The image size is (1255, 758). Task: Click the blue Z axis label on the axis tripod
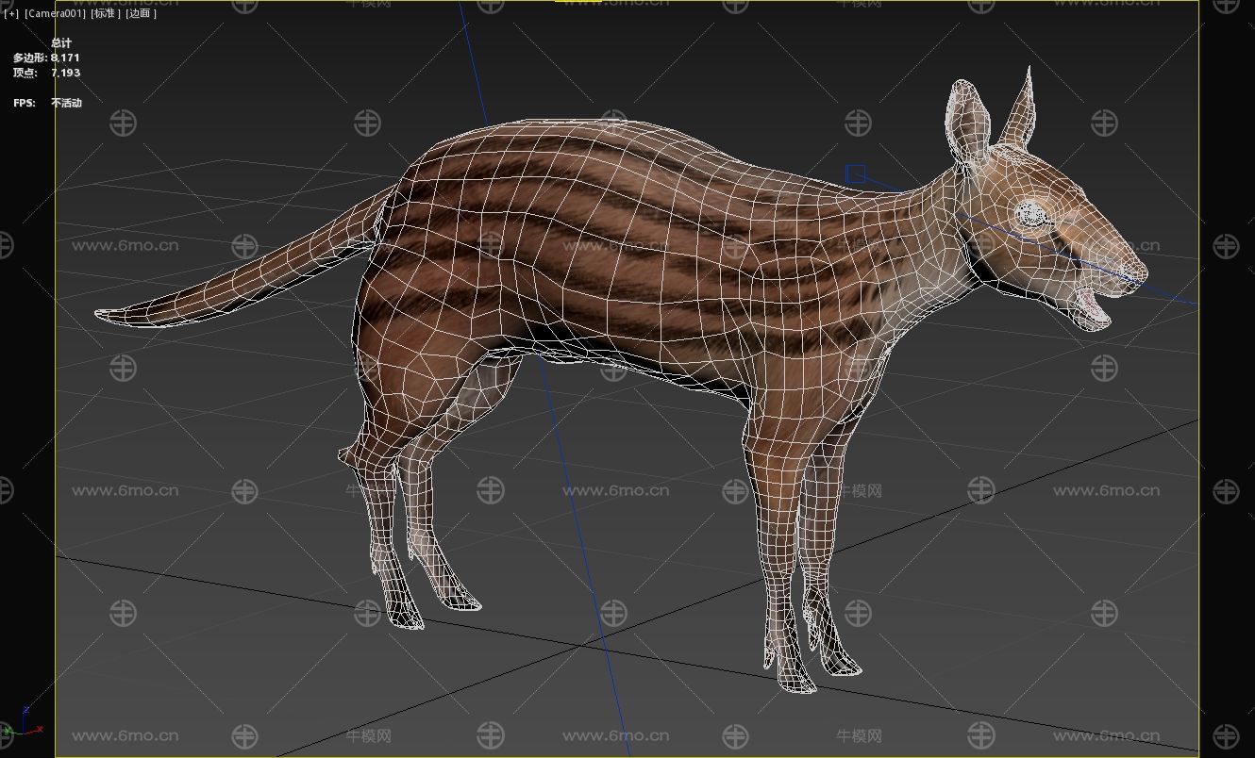pos(26,709)
